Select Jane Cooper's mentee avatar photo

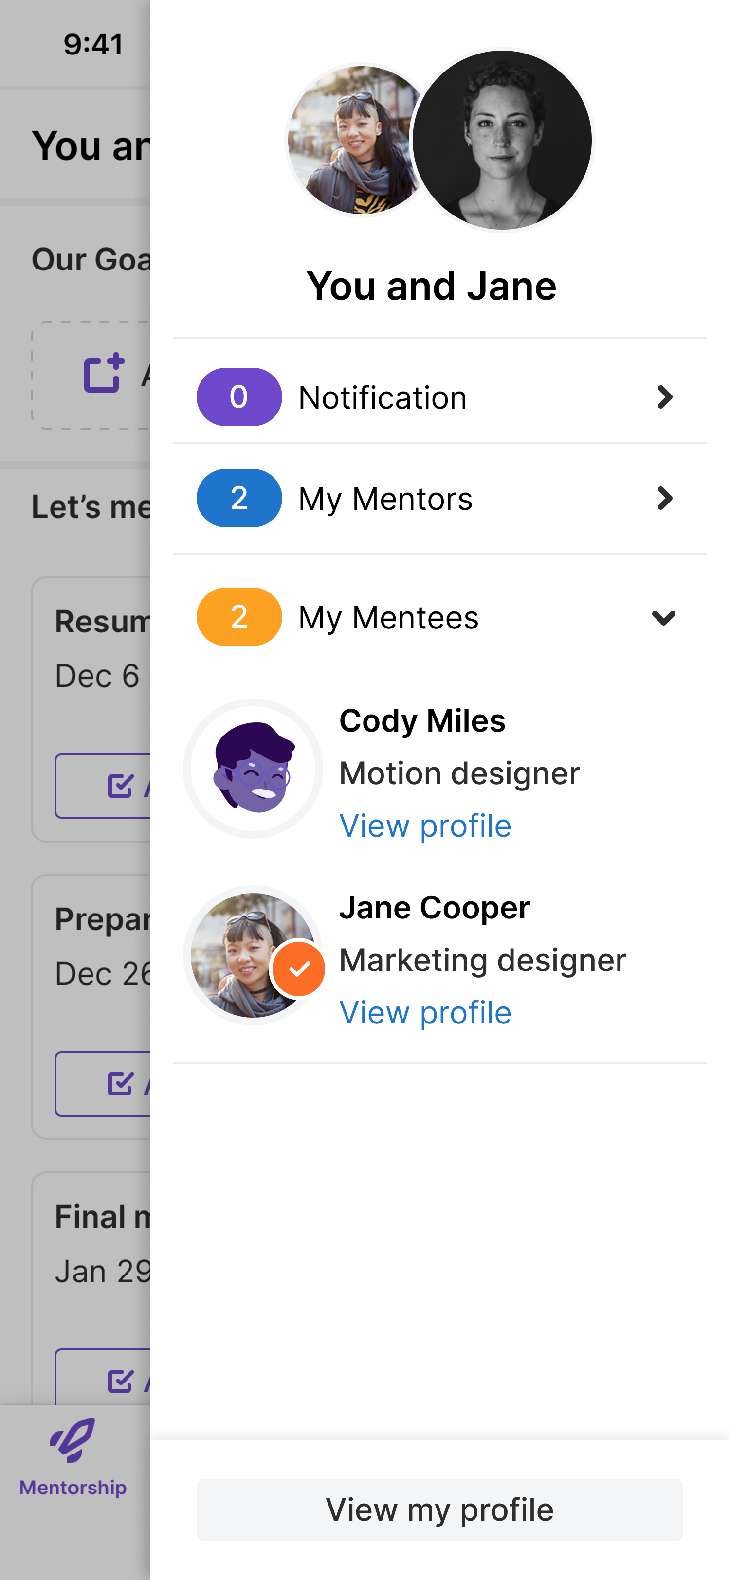(239, 951)
